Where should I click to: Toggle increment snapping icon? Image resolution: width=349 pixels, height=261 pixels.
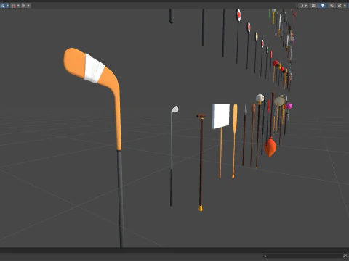point(23,5)
